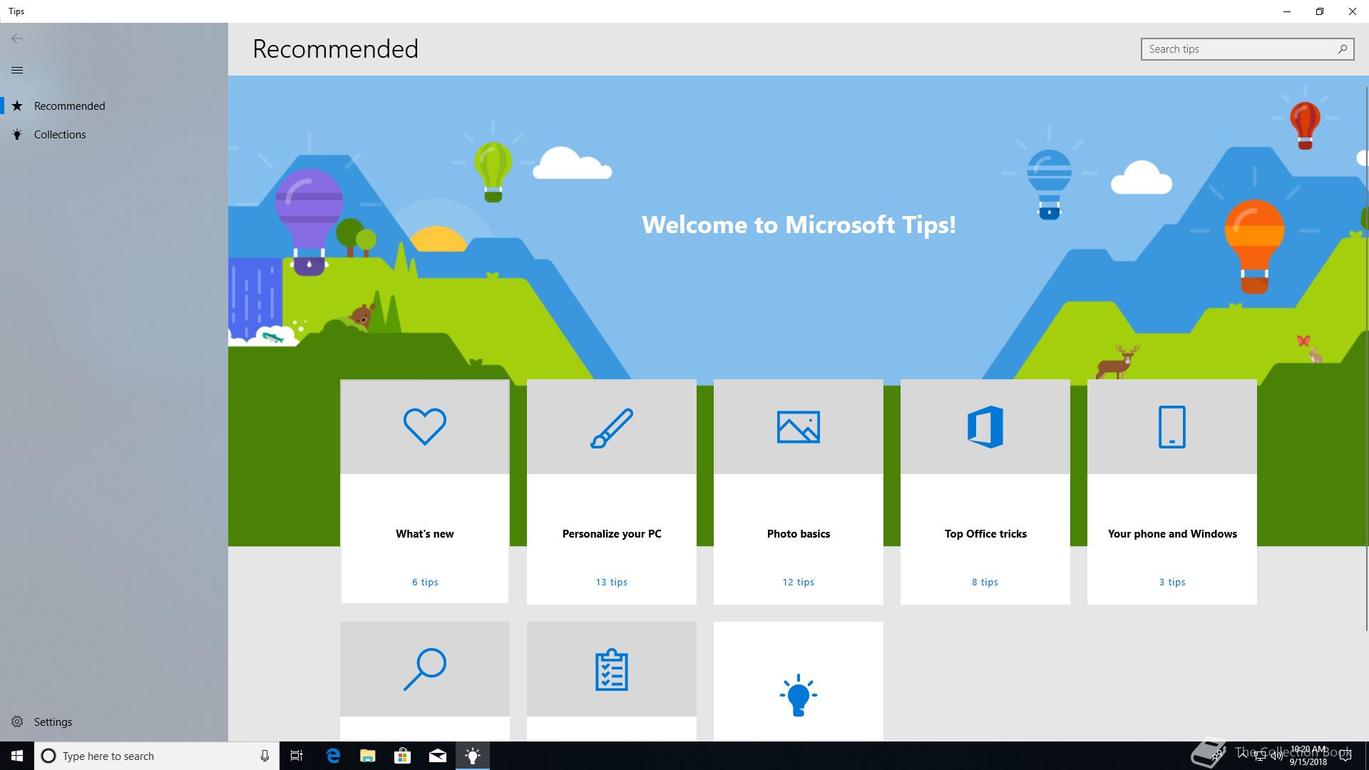The height and width of the screenshot is (770, 1369).
Task: Click the 6 tips count
Action: tap(425, 582)
